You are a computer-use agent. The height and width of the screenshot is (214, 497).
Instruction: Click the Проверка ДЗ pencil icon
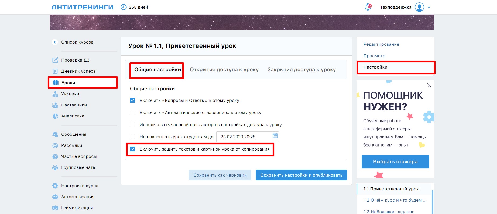tap(55, 60)
